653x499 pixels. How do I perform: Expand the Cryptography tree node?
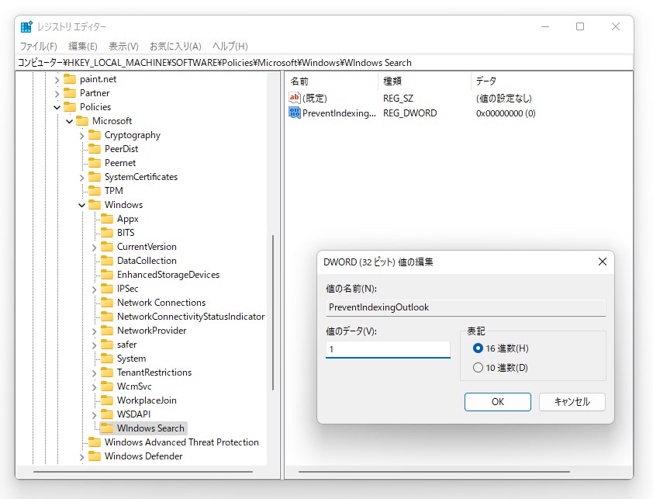pyautogui.click(x=82, y=134)
